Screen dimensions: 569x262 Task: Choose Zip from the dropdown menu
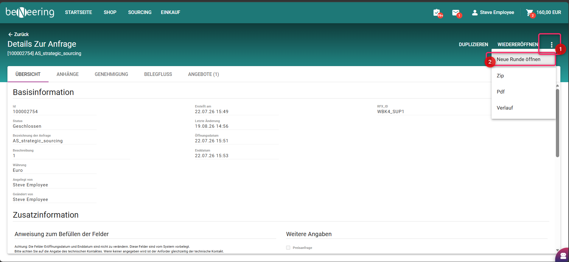point(523,76)
